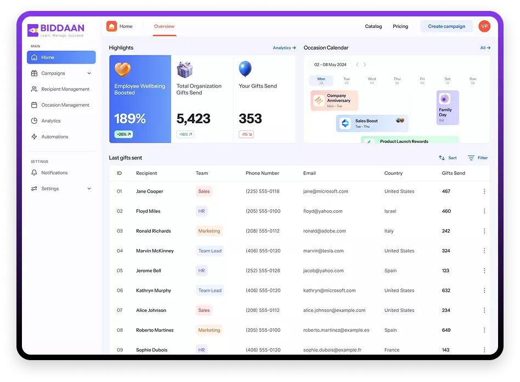Select the Recipient Management icon
This screenshot has height=382, width=520.
(34, 89)
